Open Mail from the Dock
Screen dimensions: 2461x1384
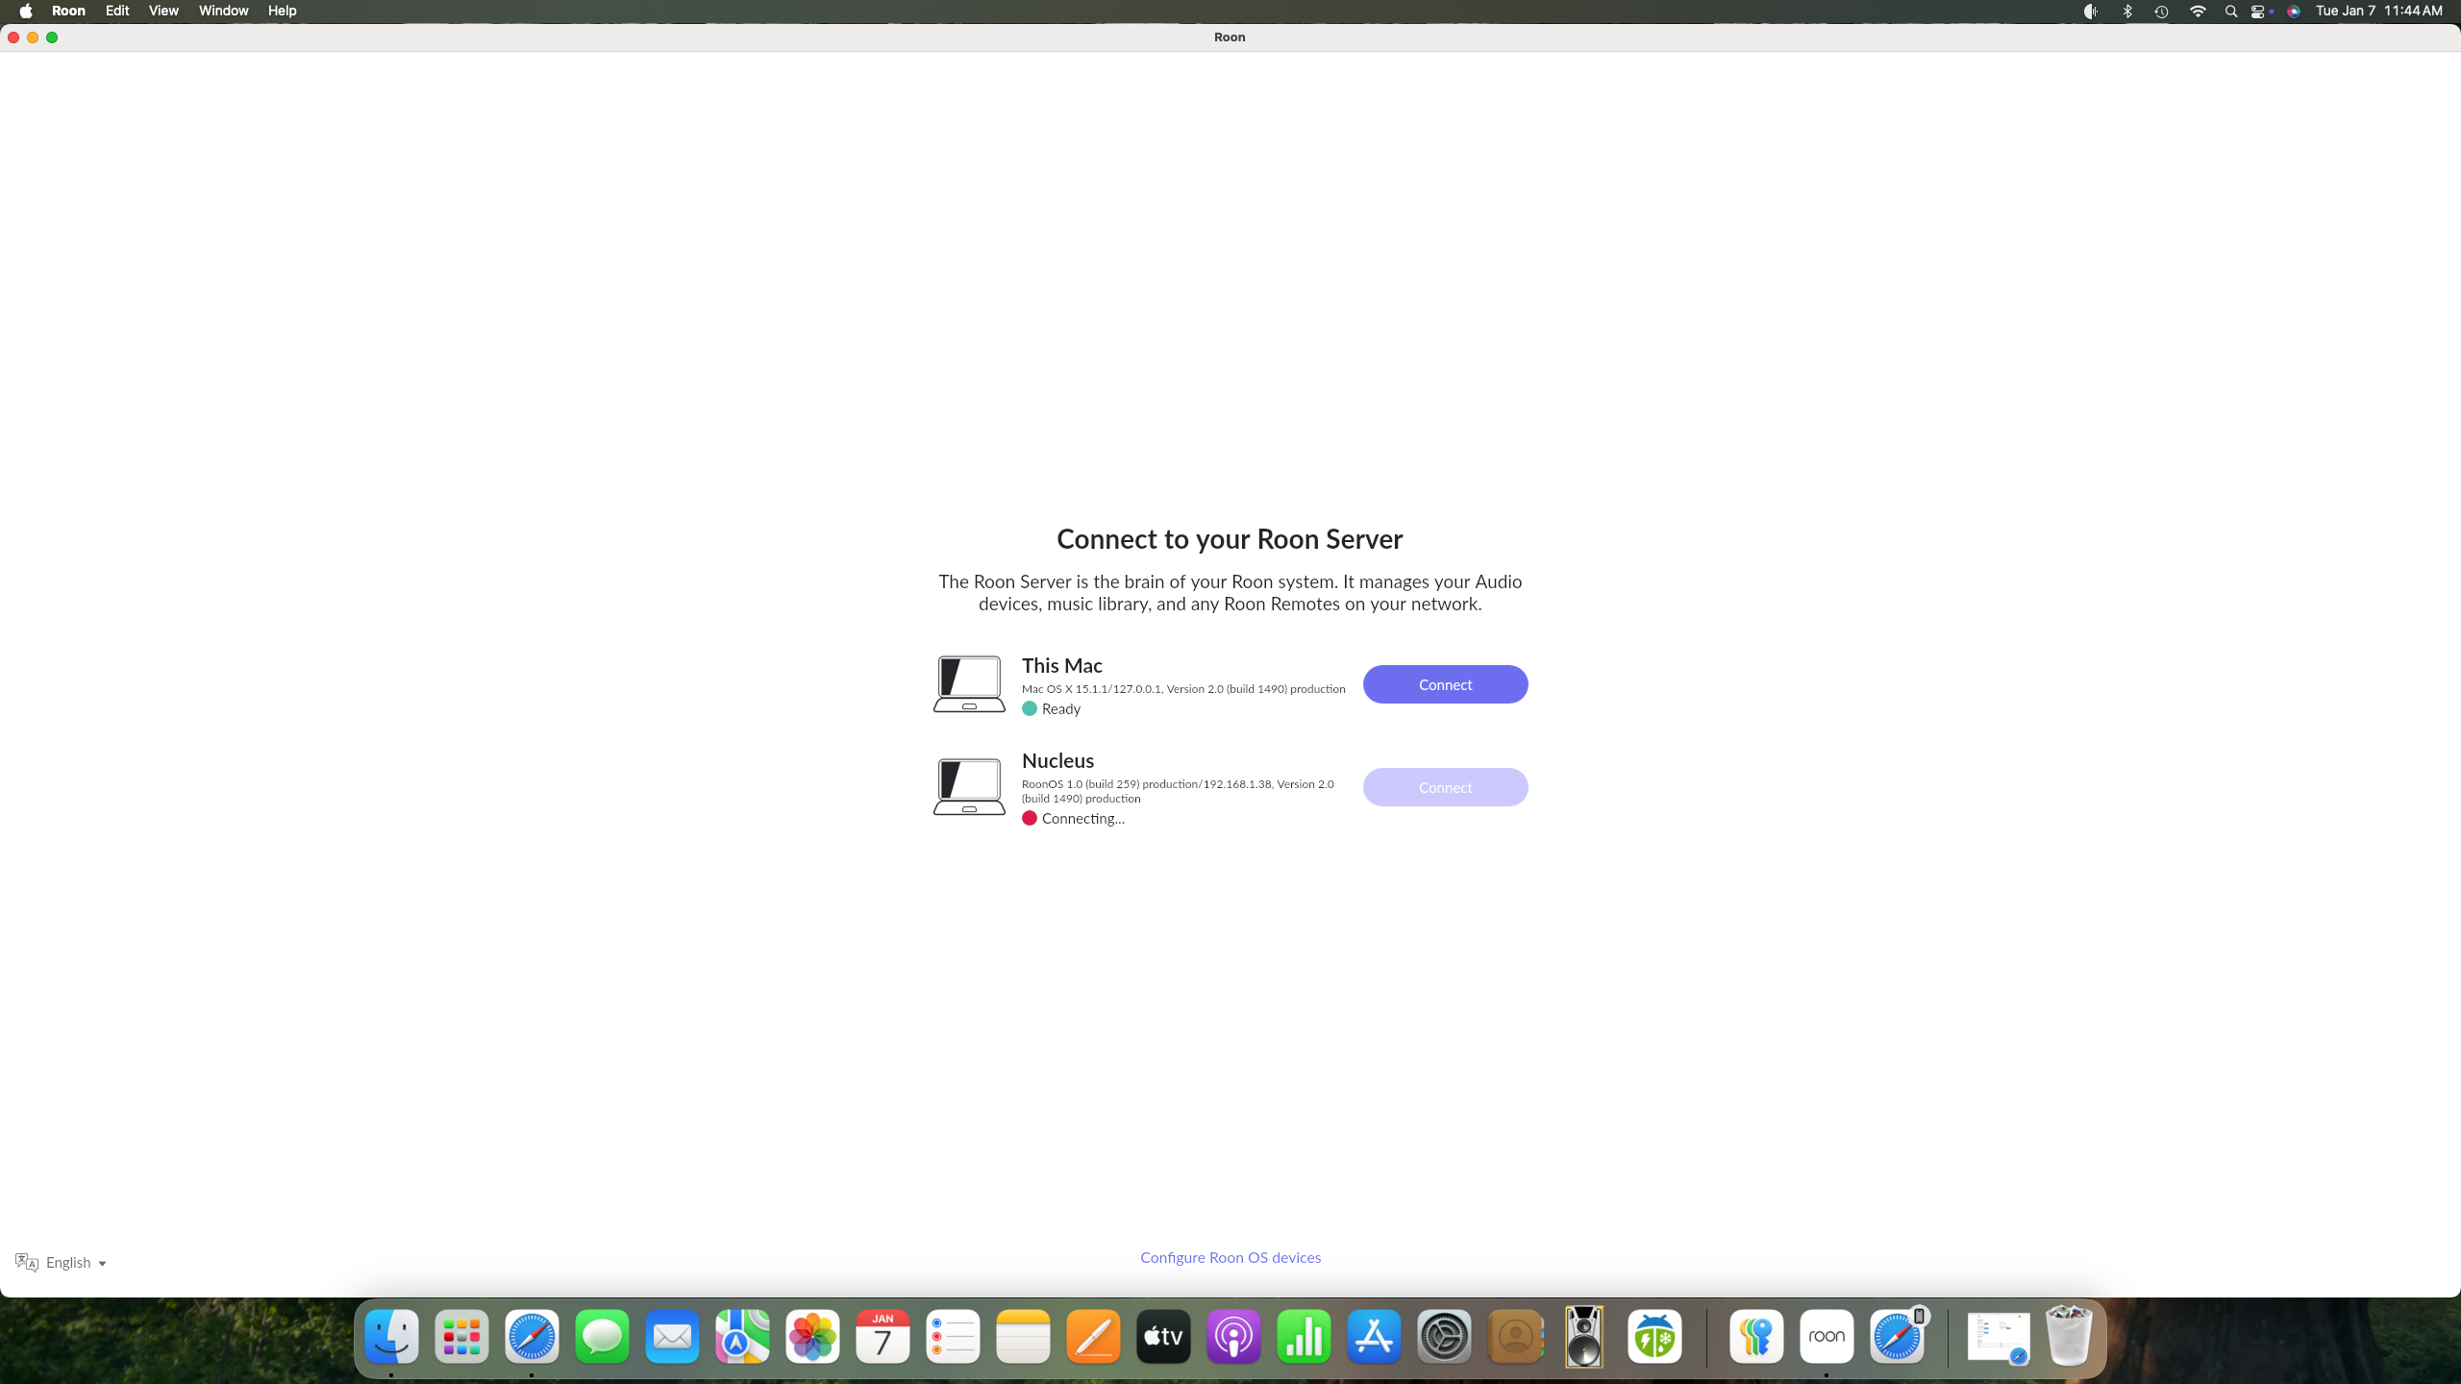pyautogui.click(x=672, y=1336)
